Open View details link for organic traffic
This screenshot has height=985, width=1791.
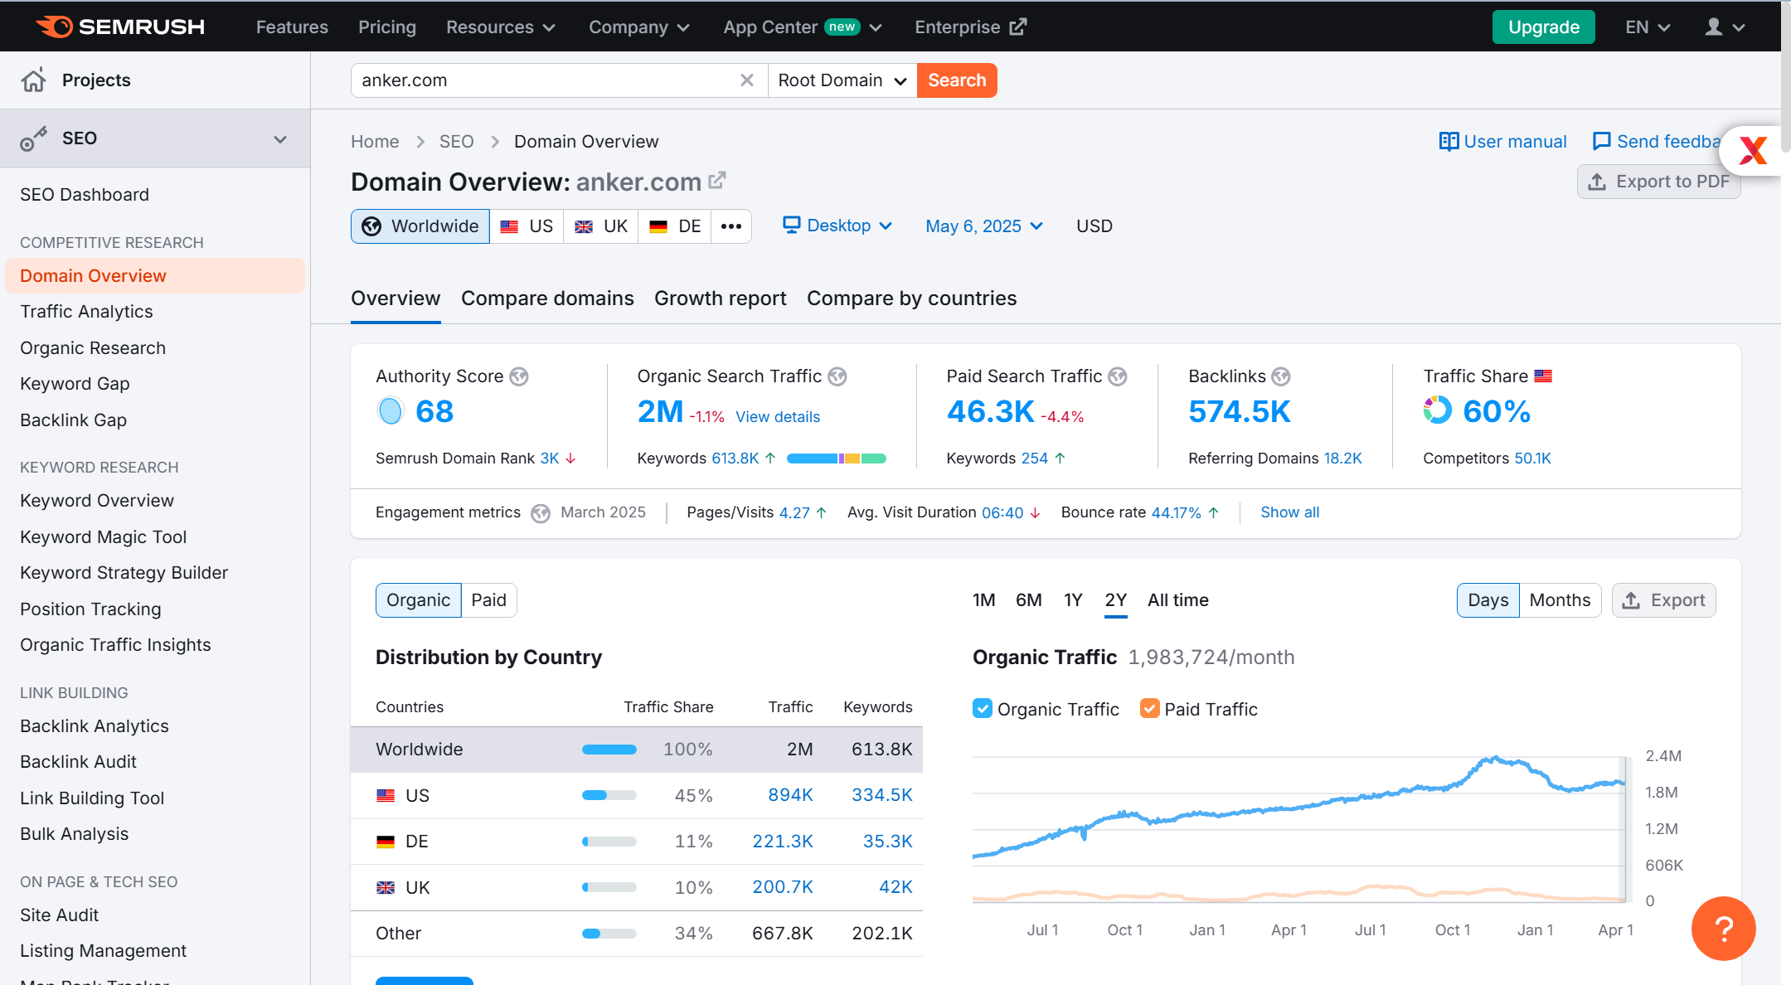point(778,417)
